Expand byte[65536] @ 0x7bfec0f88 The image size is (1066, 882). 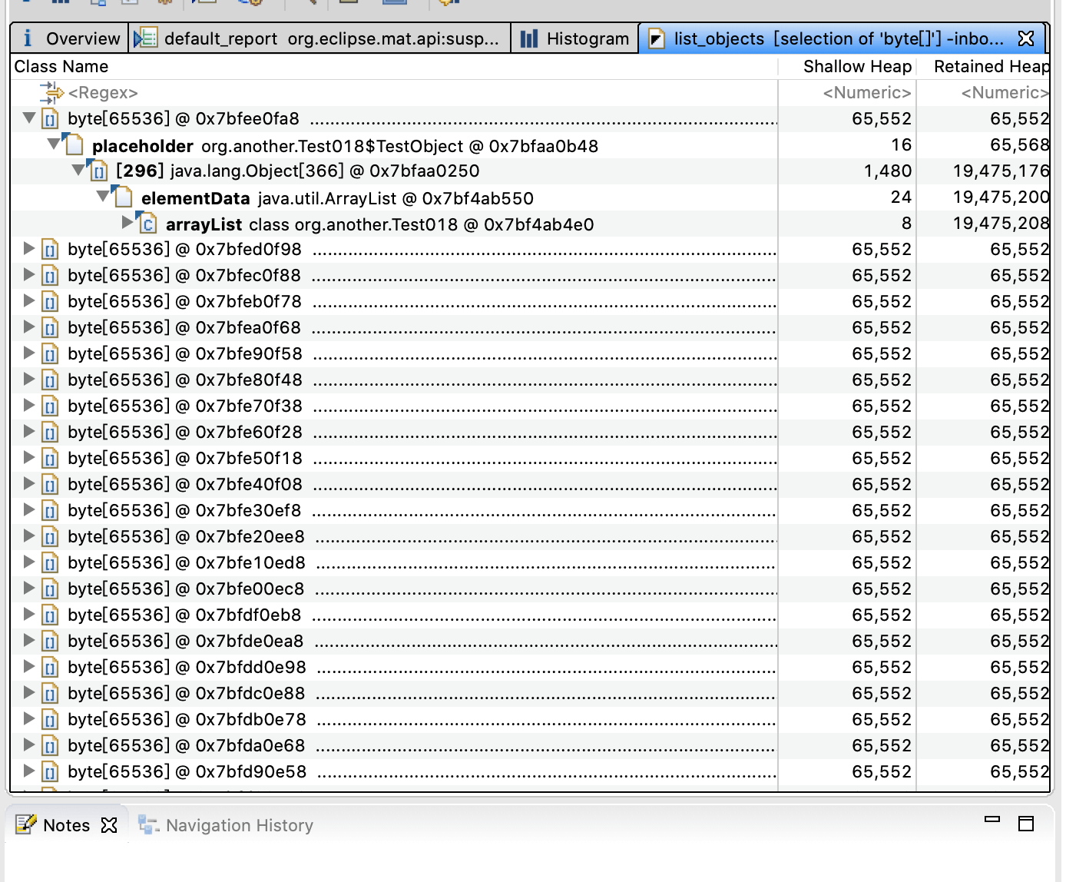[x=29, y=274]
